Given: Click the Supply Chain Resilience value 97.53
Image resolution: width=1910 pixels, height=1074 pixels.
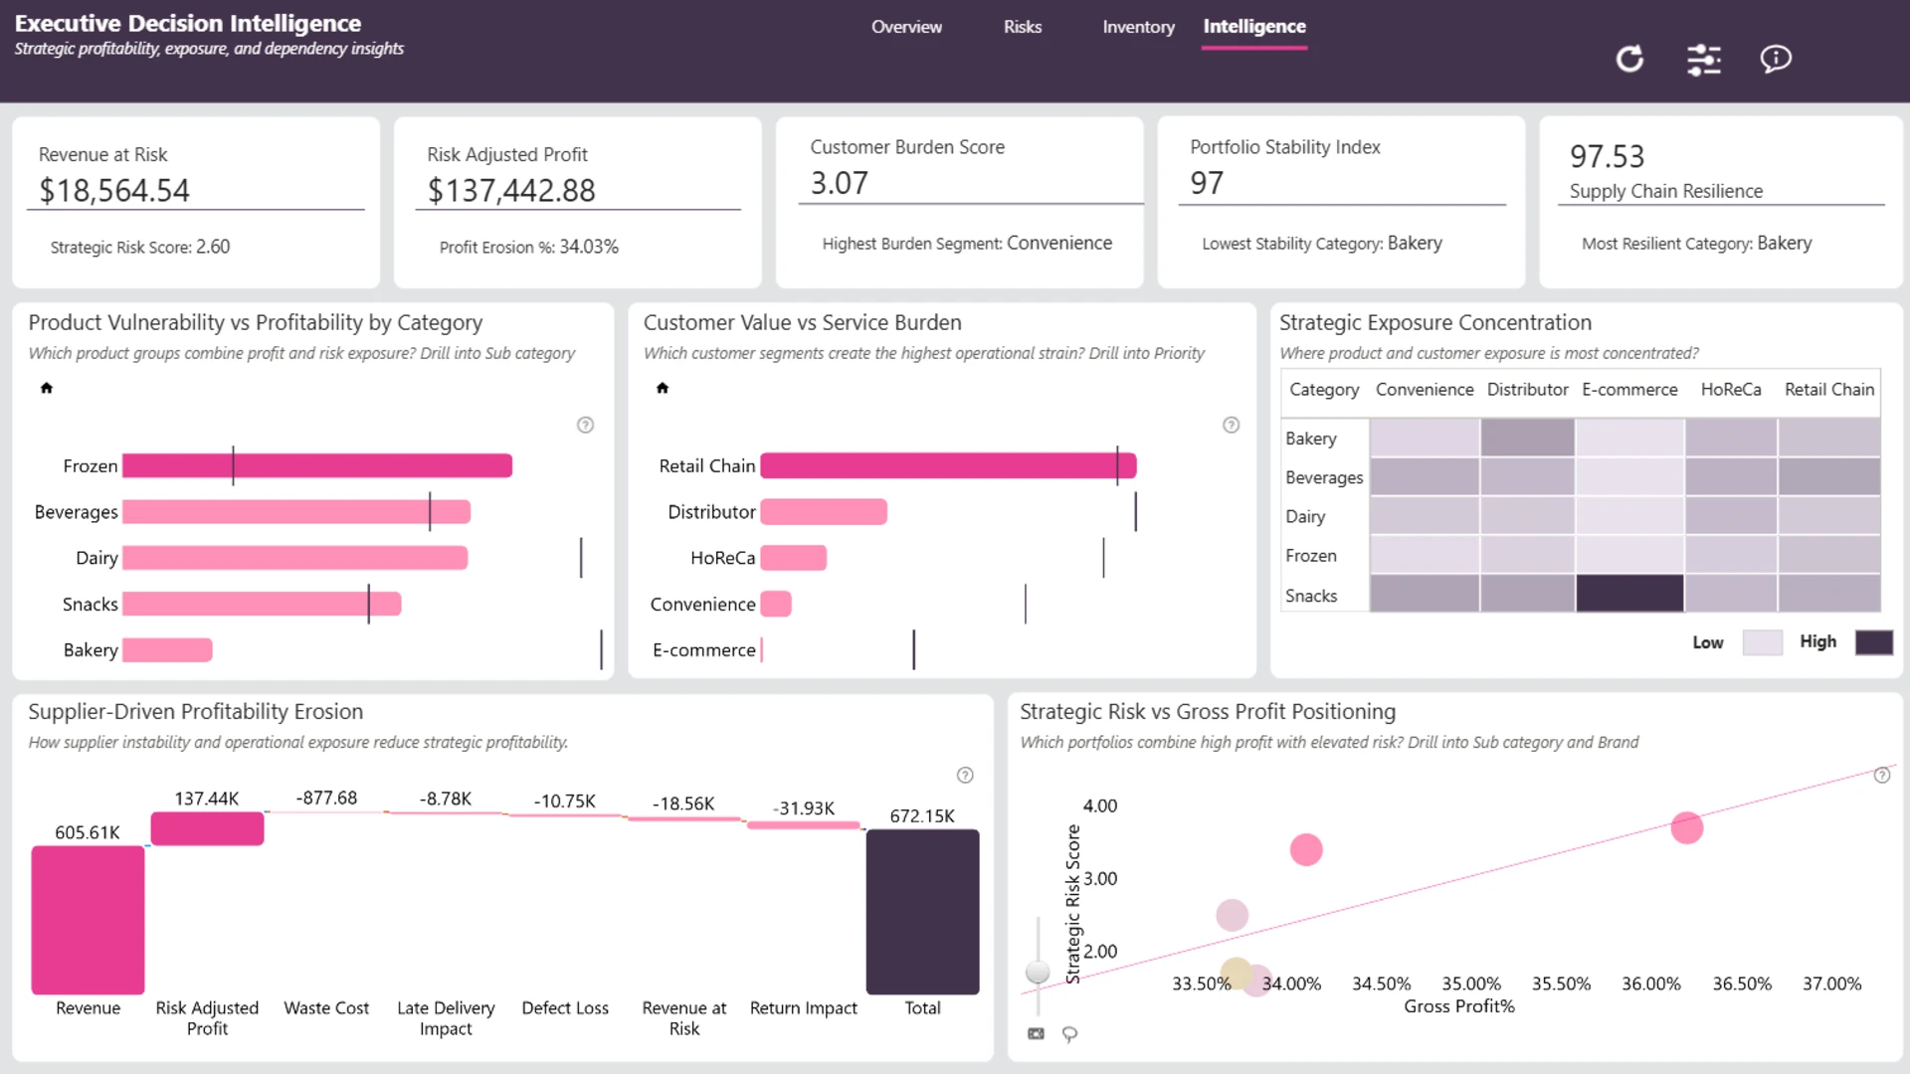Looking at the screenshot, I should coord(1608,156).
